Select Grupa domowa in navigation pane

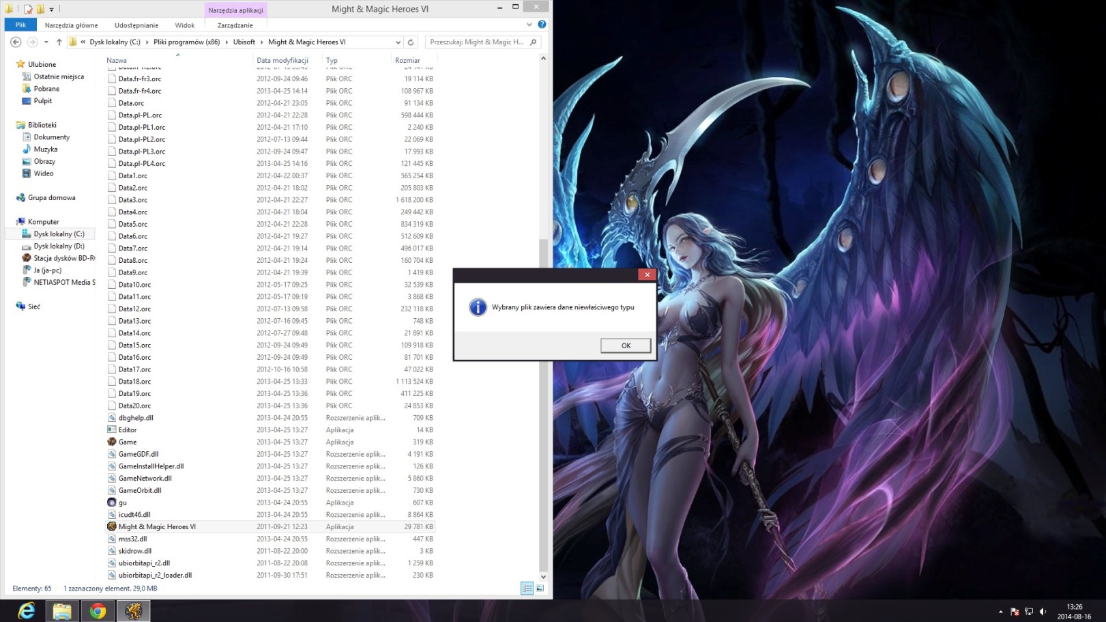51,198
